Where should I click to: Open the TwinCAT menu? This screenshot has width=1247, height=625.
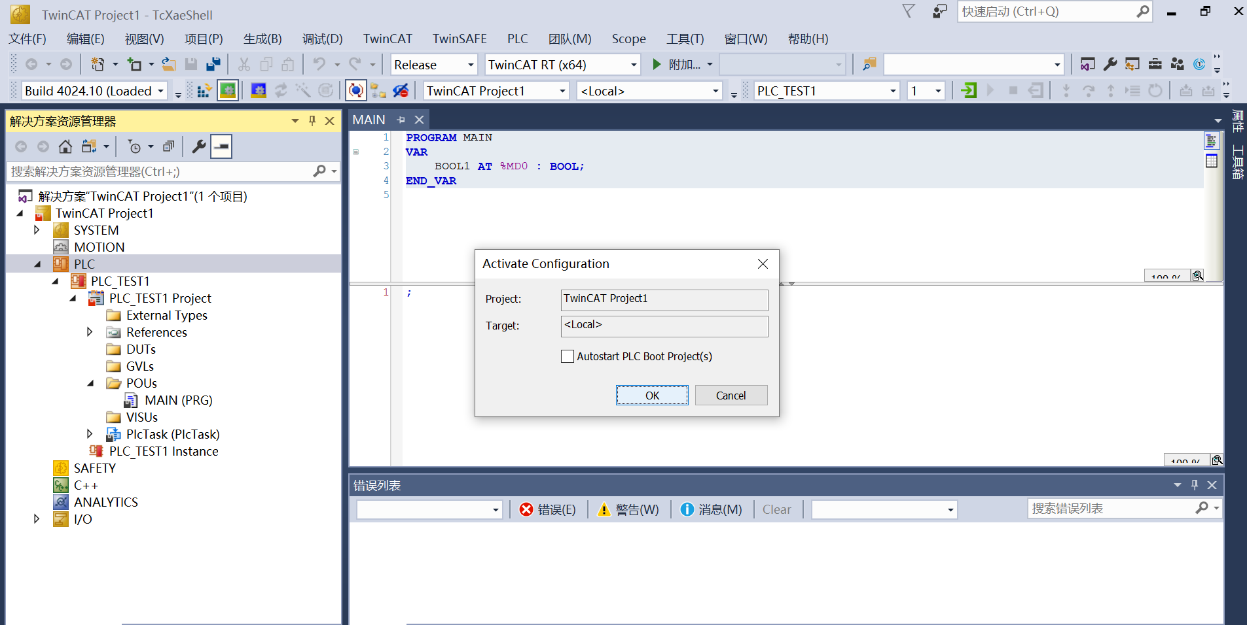pyautogui.click(x=388, y=39)
